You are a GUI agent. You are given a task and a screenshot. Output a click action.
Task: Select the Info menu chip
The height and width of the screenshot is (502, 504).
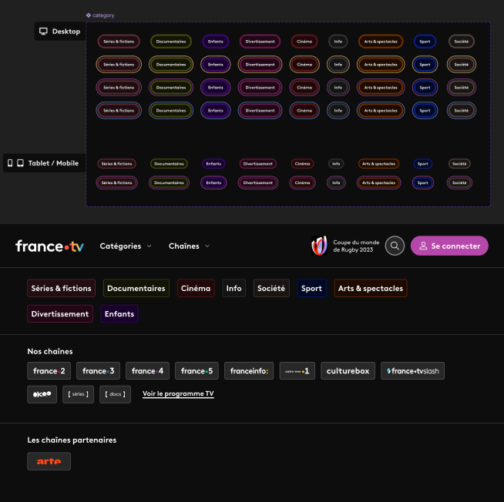[x=234, y=288]
